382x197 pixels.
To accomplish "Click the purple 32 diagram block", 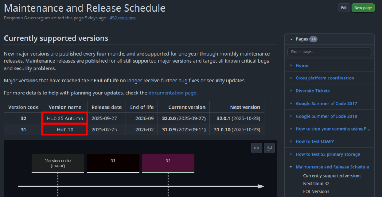I will coord(168,163).
